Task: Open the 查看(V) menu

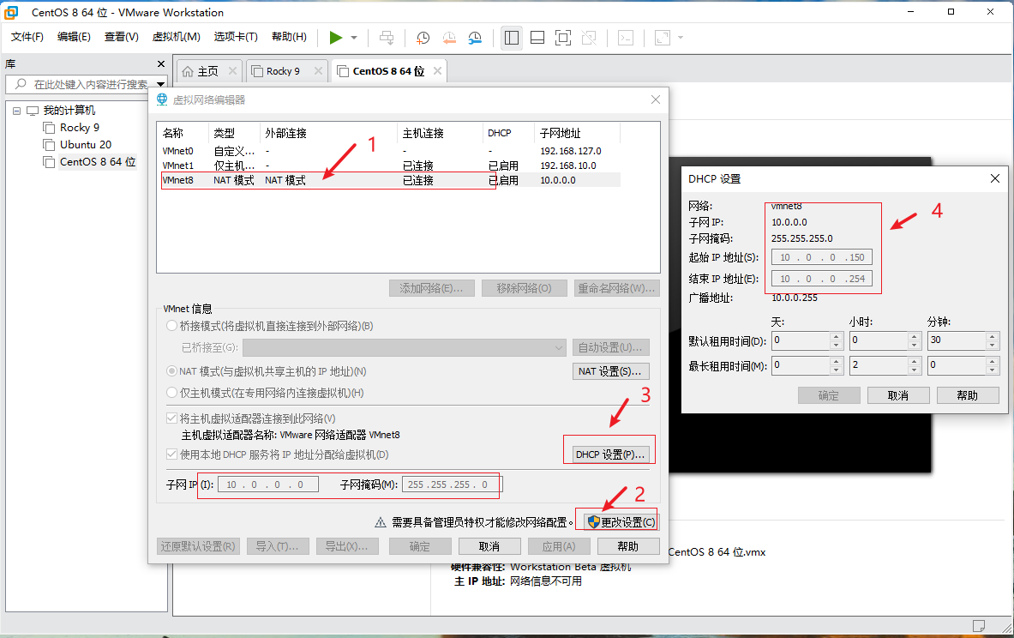Action: (x=122, y=37)
